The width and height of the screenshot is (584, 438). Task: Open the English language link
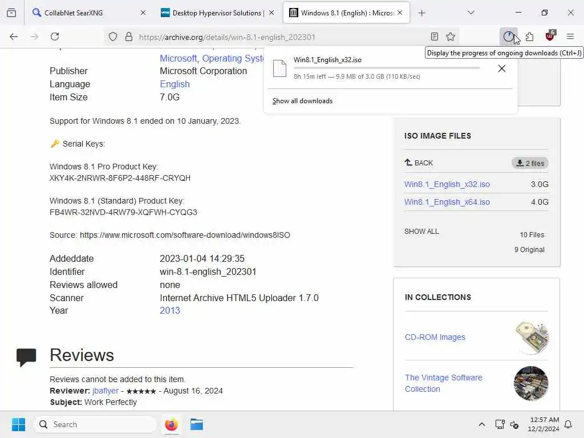point(175,84)
